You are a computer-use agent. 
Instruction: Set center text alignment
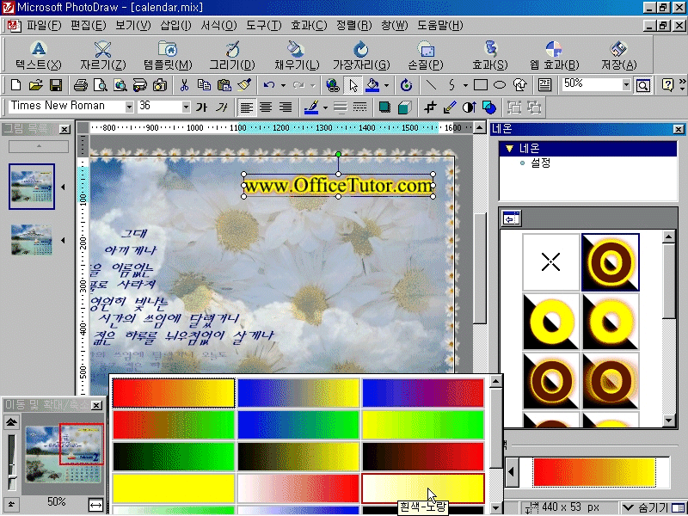(266, 107)
